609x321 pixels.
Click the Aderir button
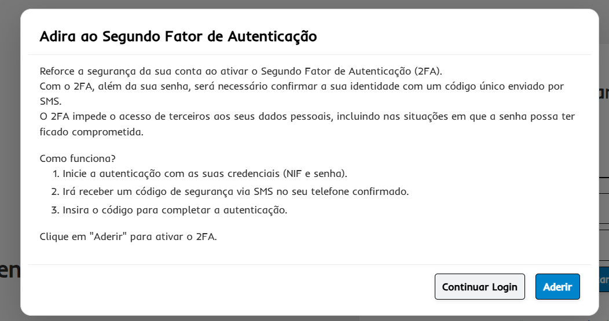coord(557,287)
